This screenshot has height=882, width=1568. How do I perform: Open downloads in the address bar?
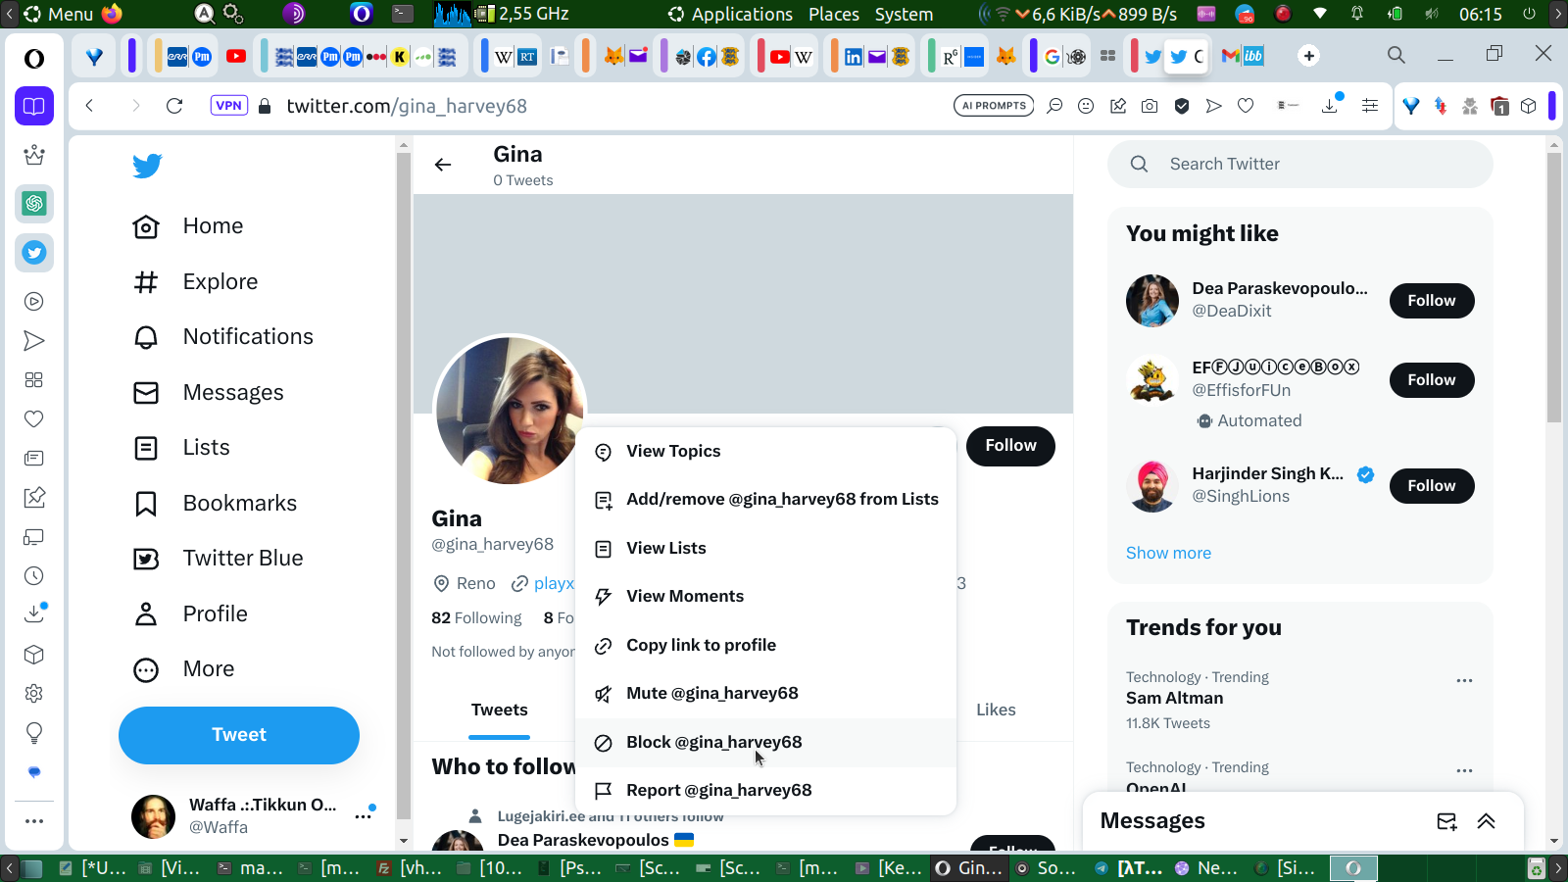tap(1331, 105)
